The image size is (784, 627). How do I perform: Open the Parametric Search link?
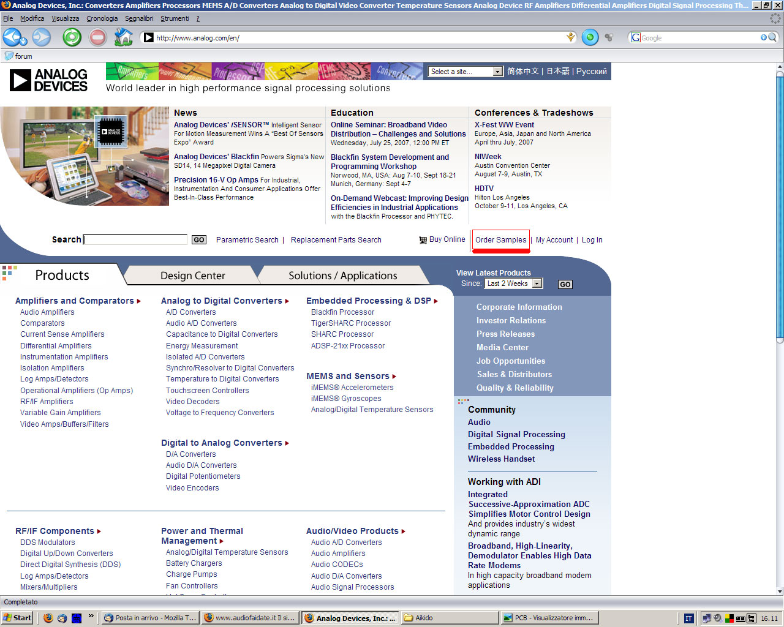coord(247,240)
